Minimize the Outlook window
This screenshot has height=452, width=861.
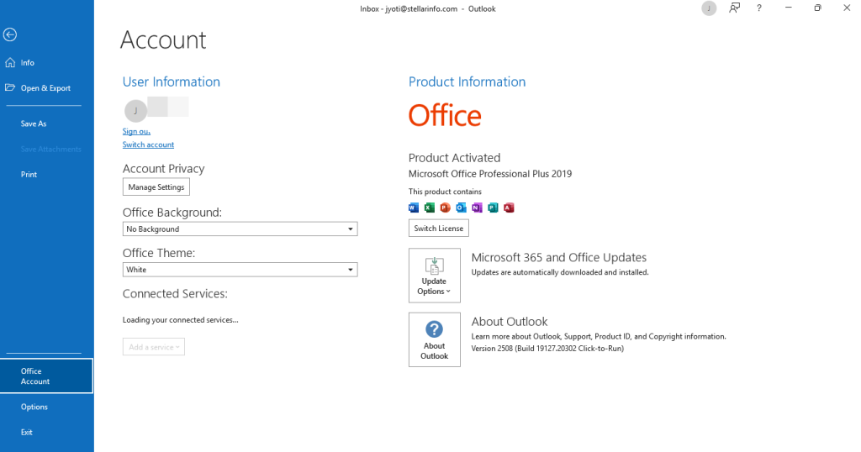(789, 8)
